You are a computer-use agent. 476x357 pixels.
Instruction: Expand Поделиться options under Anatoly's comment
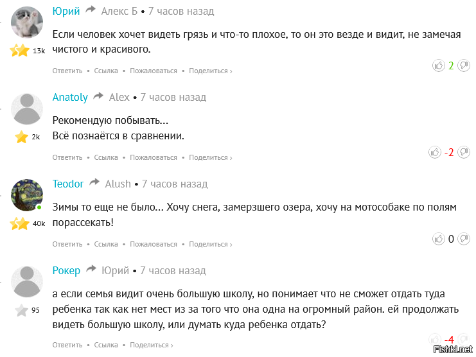pyautogui.click(x=211, y=157)
